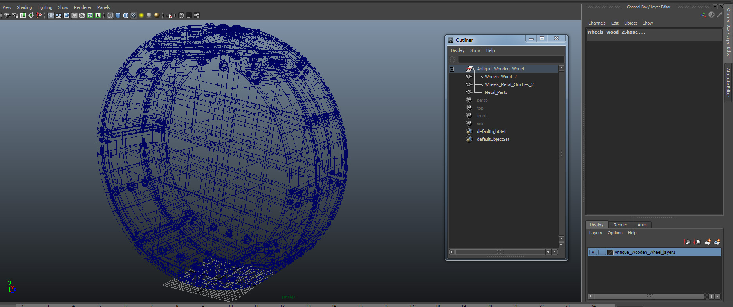The height and width of the screenshot is (307, 733).
Task: Enable wireframe display cube icon
Action: 110,15
